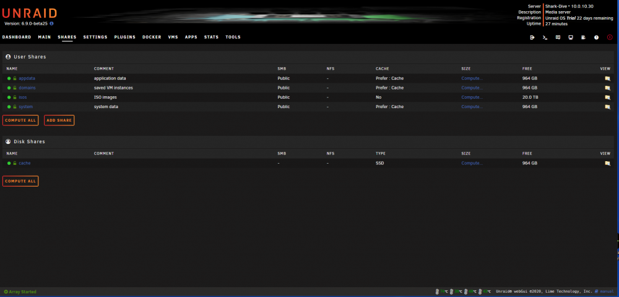Open the system log icon
The width and height of the screenshot is (619, 297).
point(584,38)
